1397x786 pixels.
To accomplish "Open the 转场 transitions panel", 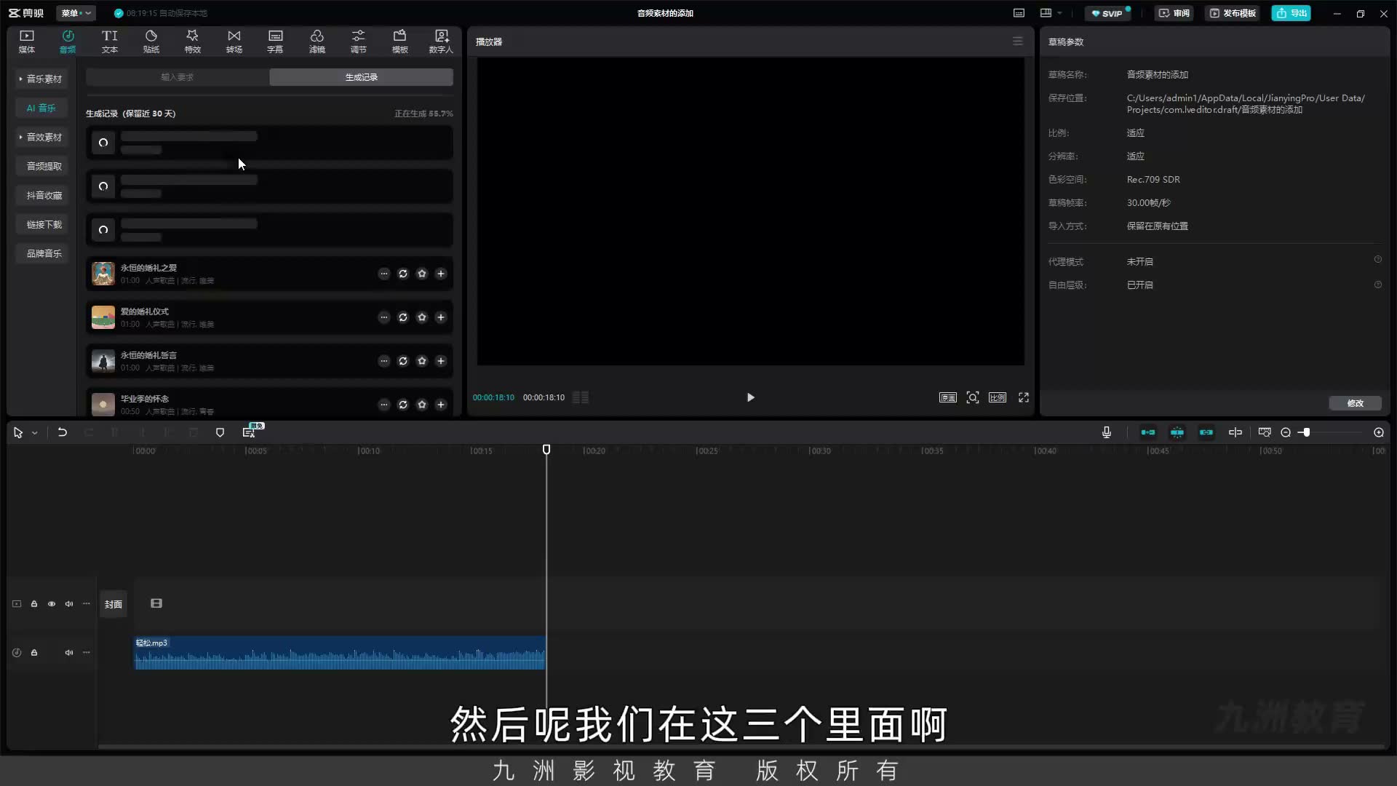I will 234,41.
